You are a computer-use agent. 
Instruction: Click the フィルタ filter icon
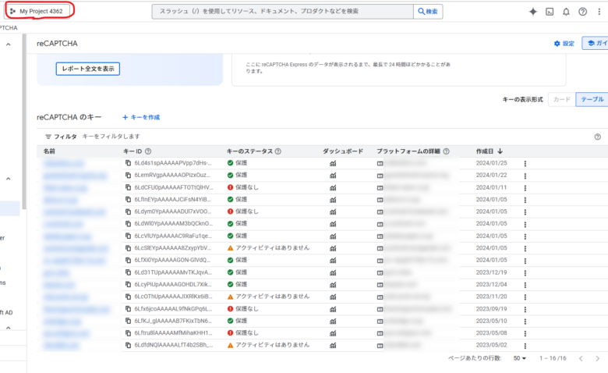pos(48,137)
